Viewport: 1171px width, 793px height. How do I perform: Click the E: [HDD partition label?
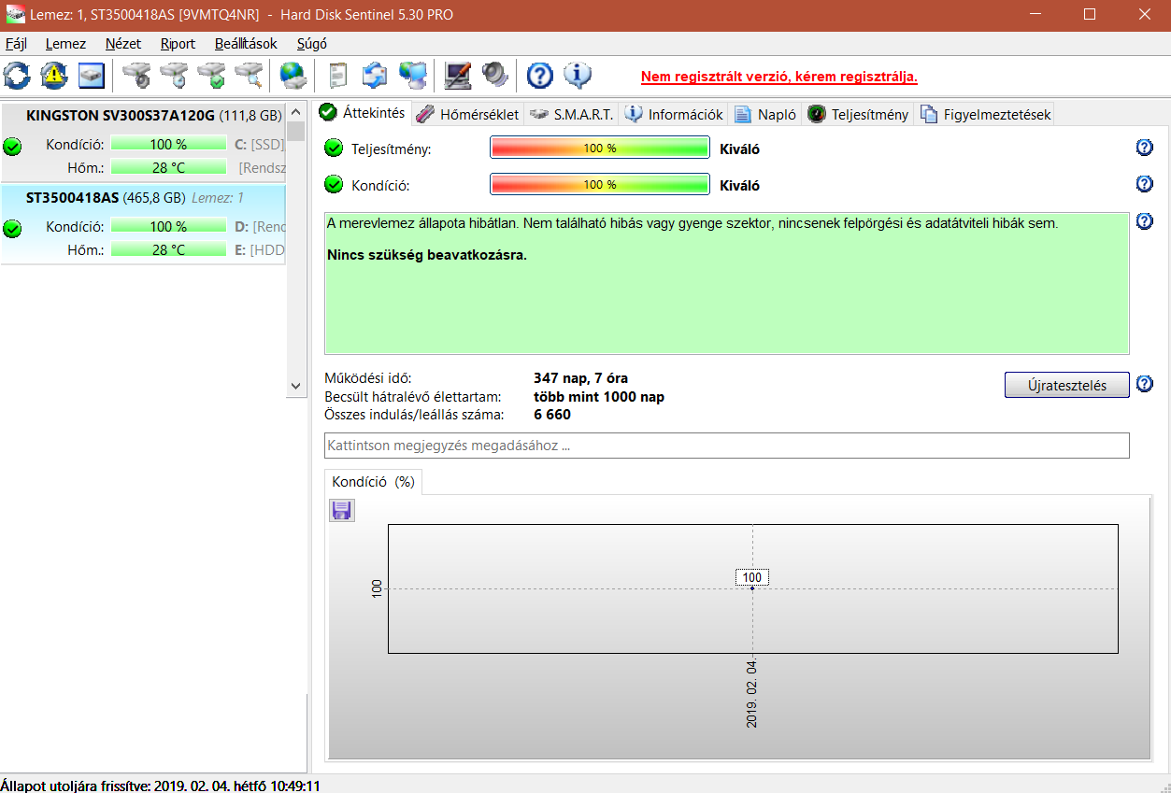[260, 249]
